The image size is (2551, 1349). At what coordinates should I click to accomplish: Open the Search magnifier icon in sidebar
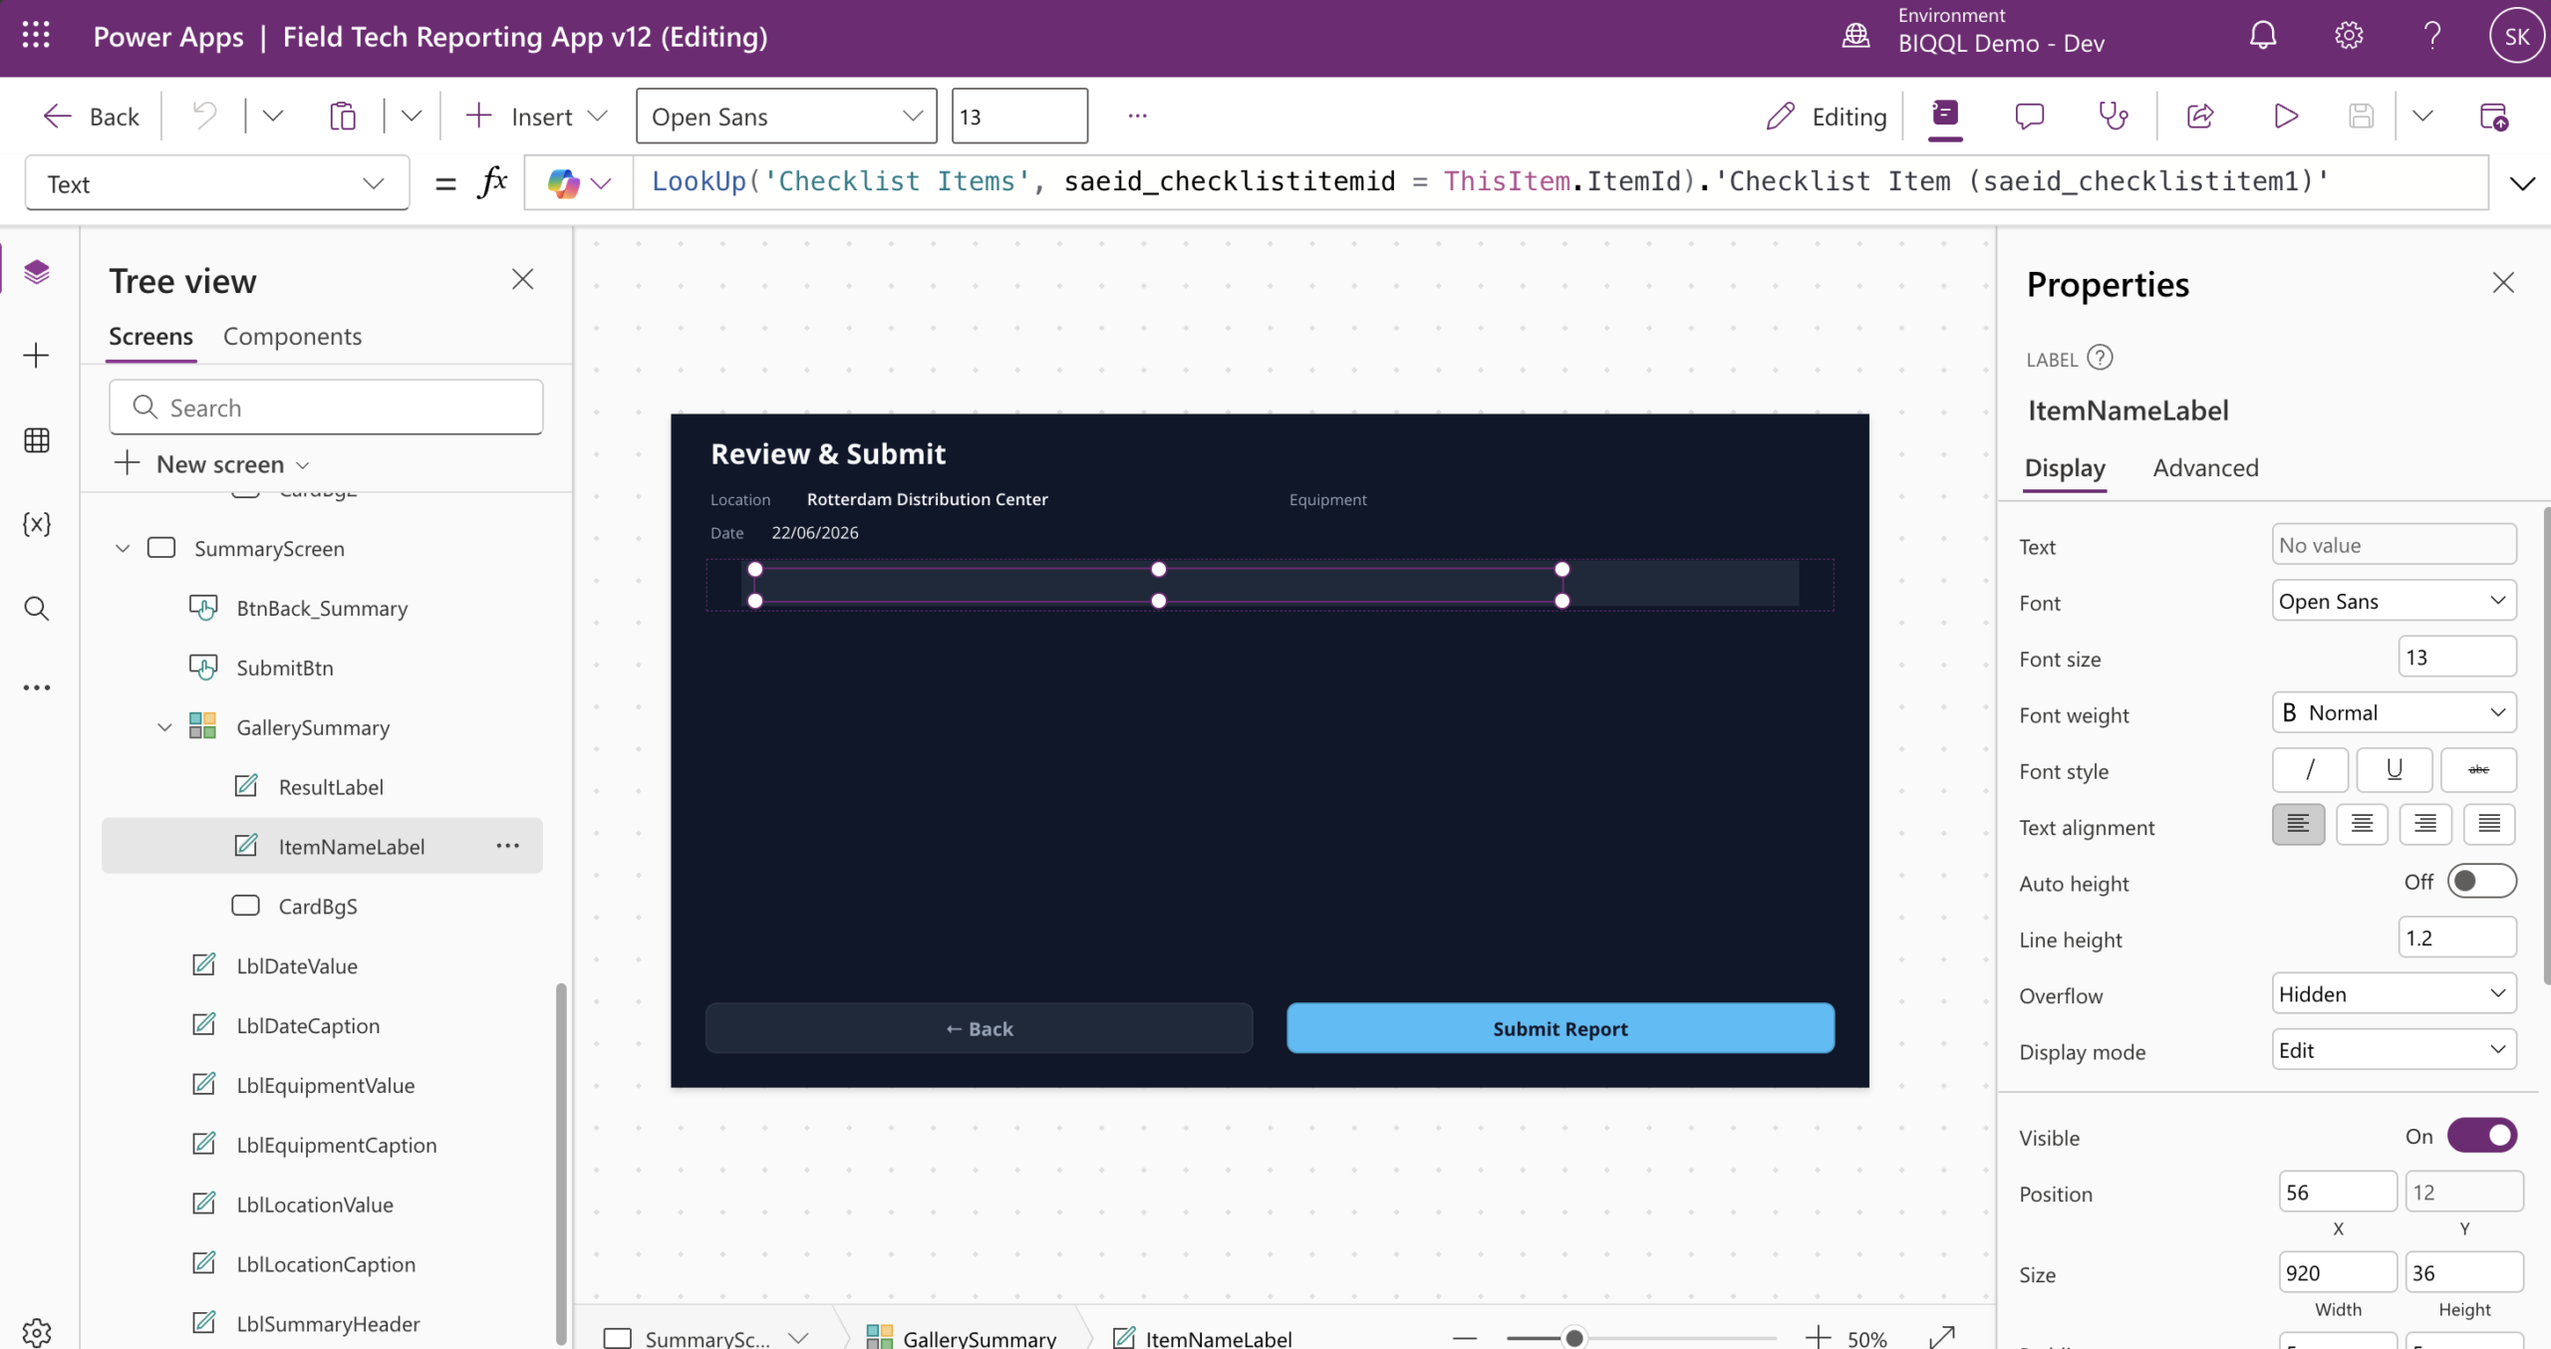coord(37,608)
